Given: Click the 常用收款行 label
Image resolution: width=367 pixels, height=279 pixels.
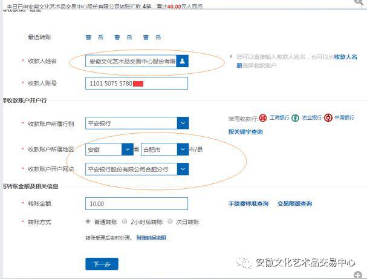Looking at the screenshot, I should [243, 119].
